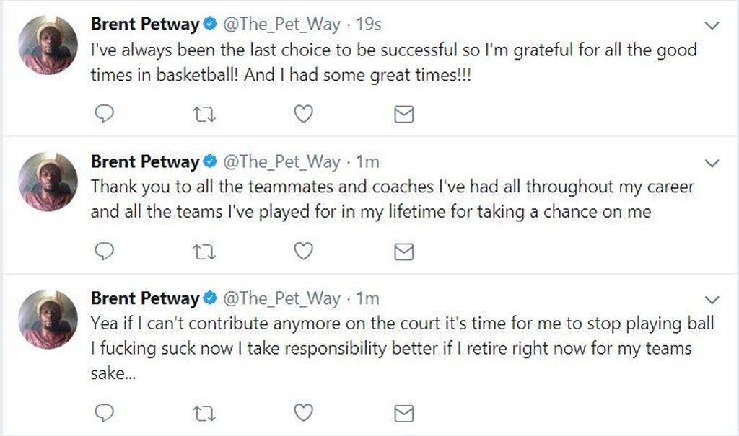Send the retirement tweet via envelope icon

(404, 412)
